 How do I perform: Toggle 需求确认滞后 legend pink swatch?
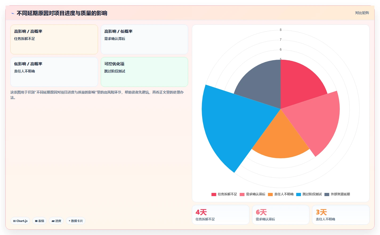coord(242,194)
